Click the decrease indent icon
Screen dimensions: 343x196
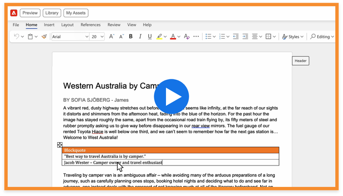click(235, 36)
